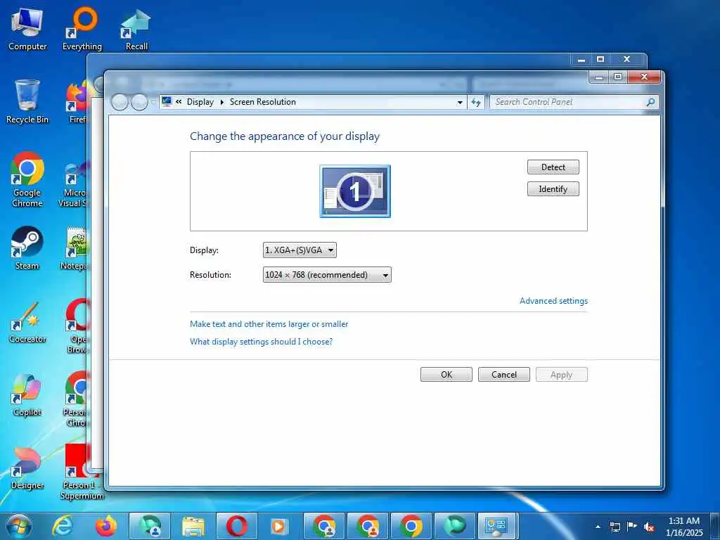Select the partly hidden Opera Browser desktop icon

[x=76, y=326]
